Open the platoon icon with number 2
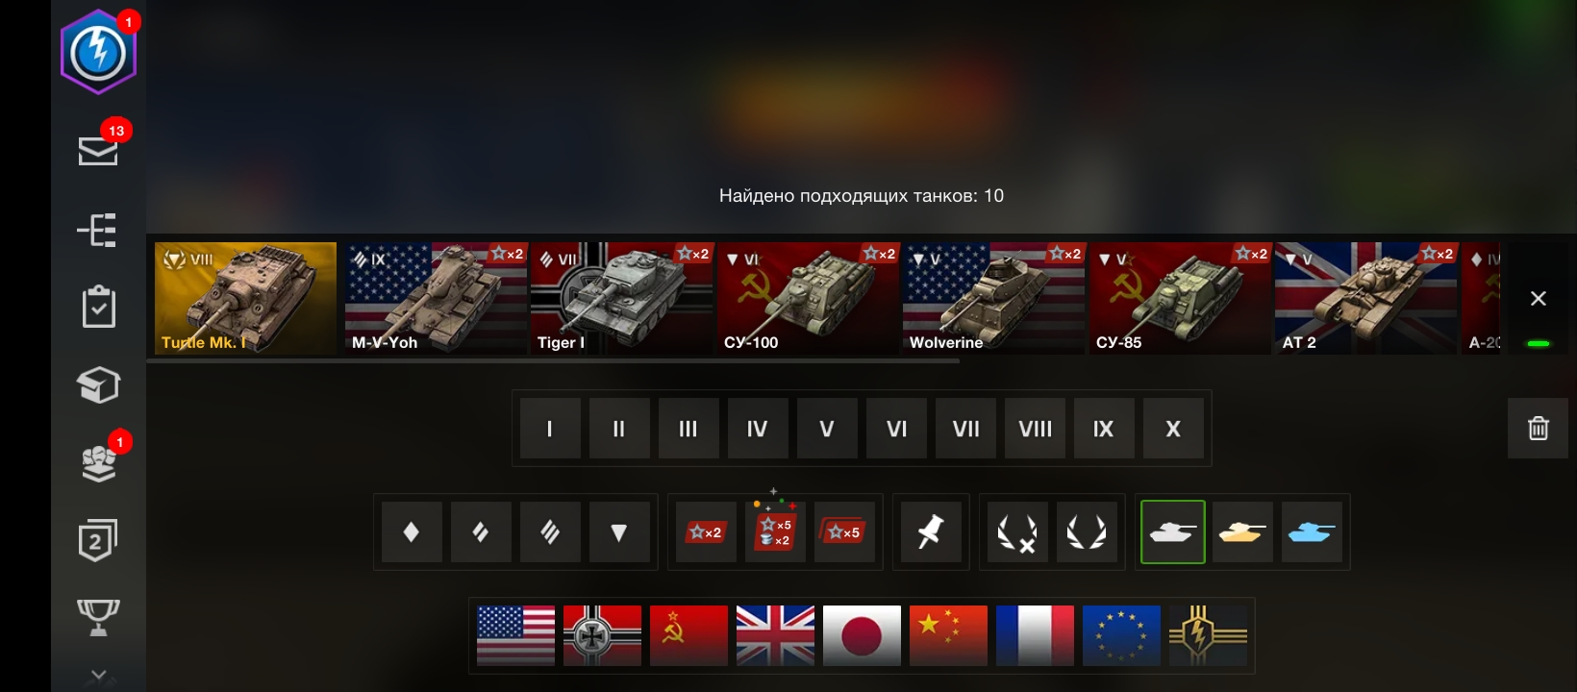The height and width of the screenshot is (692, 1577). pos(97,540)
